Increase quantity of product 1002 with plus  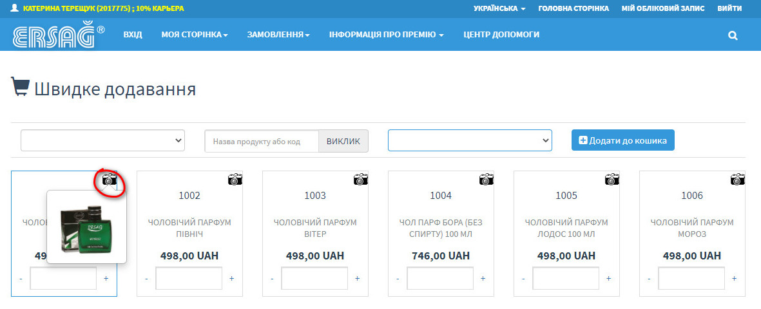click(x=231, y=279)
